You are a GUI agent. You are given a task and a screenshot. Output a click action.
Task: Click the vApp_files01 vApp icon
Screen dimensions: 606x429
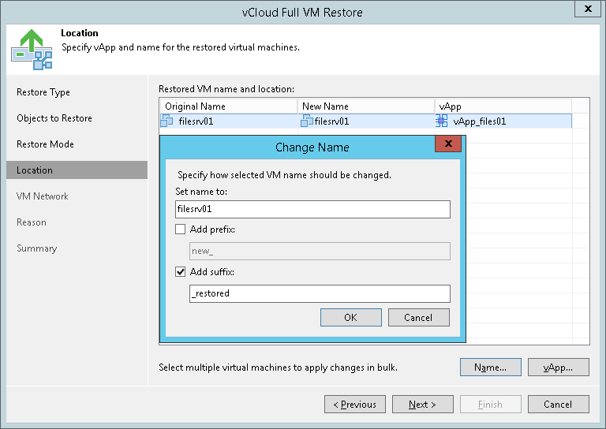pyautogui.click(x=442, y=121)
